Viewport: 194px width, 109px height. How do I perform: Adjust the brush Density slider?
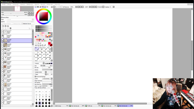[x=47, y=70]
